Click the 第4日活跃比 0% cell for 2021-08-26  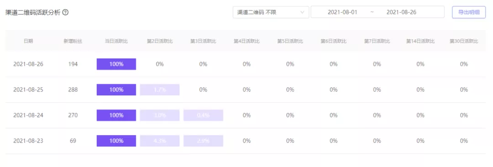coord(246,64)
